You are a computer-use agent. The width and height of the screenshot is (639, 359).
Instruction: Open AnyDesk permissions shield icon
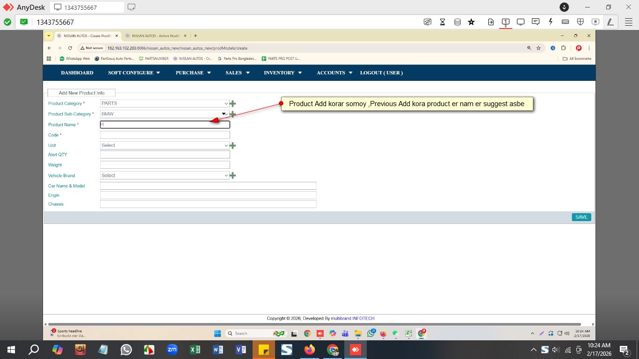tap(580, 22)
